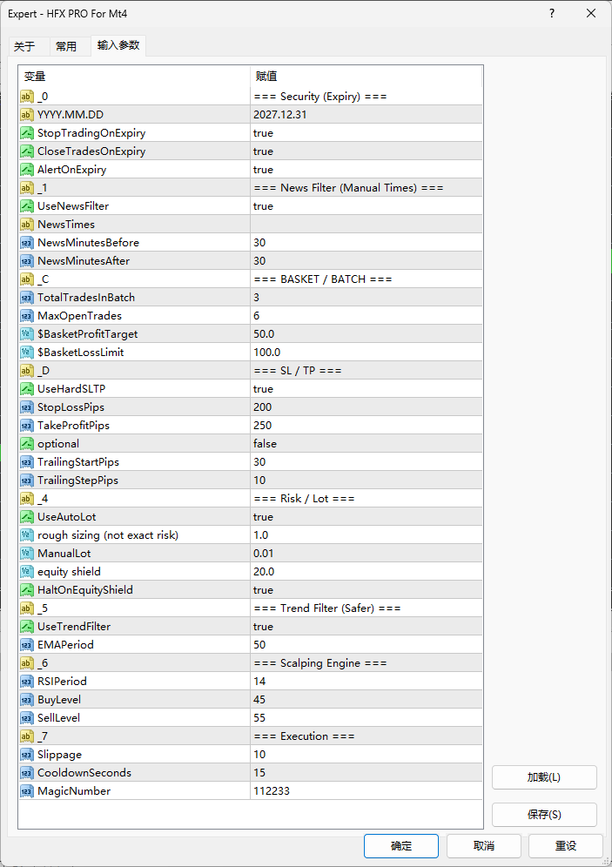Toggle the UseNewsFilter true value
This screenshot has width=612, height=867.
click(x=366, y=206)
